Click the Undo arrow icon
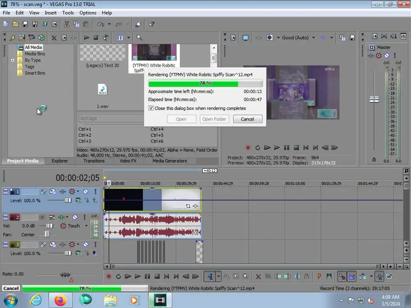This screenshot has width=411, height=308. pos(101,24)
